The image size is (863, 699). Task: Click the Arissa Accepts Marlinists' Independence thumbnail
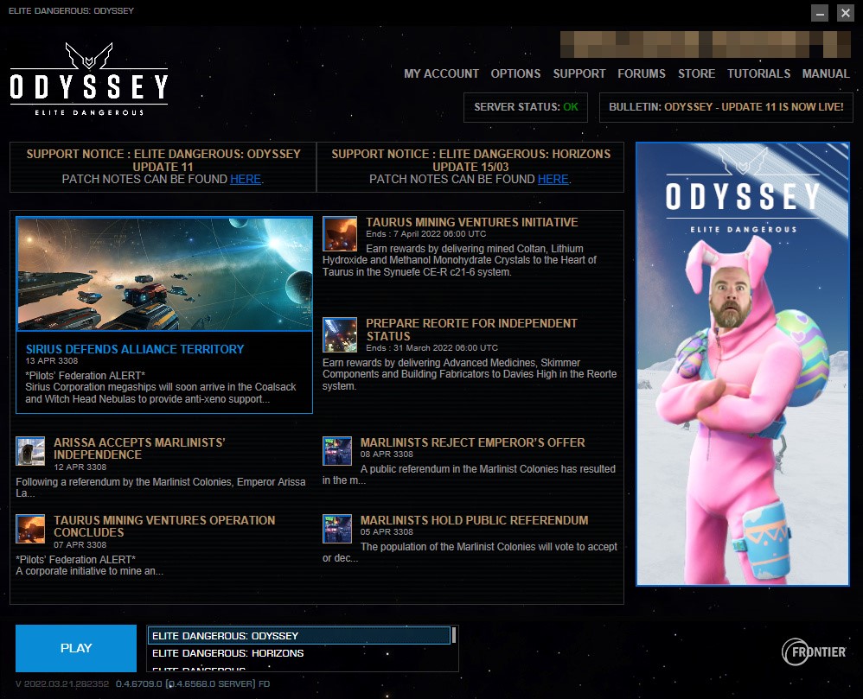pyautogui.click(x=30, y=451)
